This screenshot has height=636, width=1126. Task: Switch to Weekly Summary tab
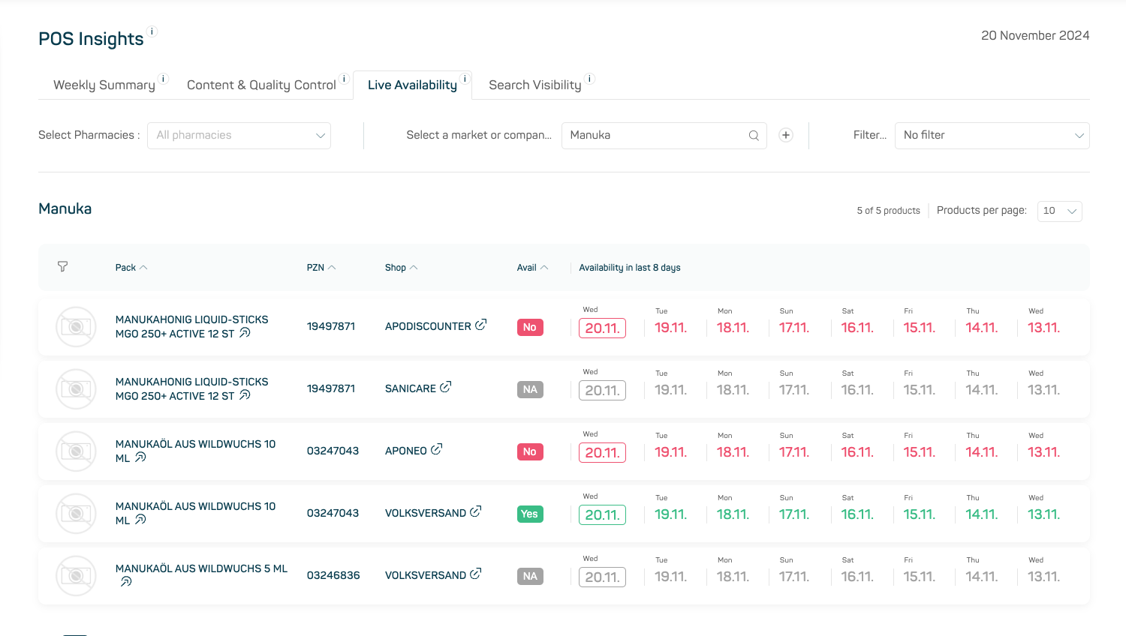104,85
